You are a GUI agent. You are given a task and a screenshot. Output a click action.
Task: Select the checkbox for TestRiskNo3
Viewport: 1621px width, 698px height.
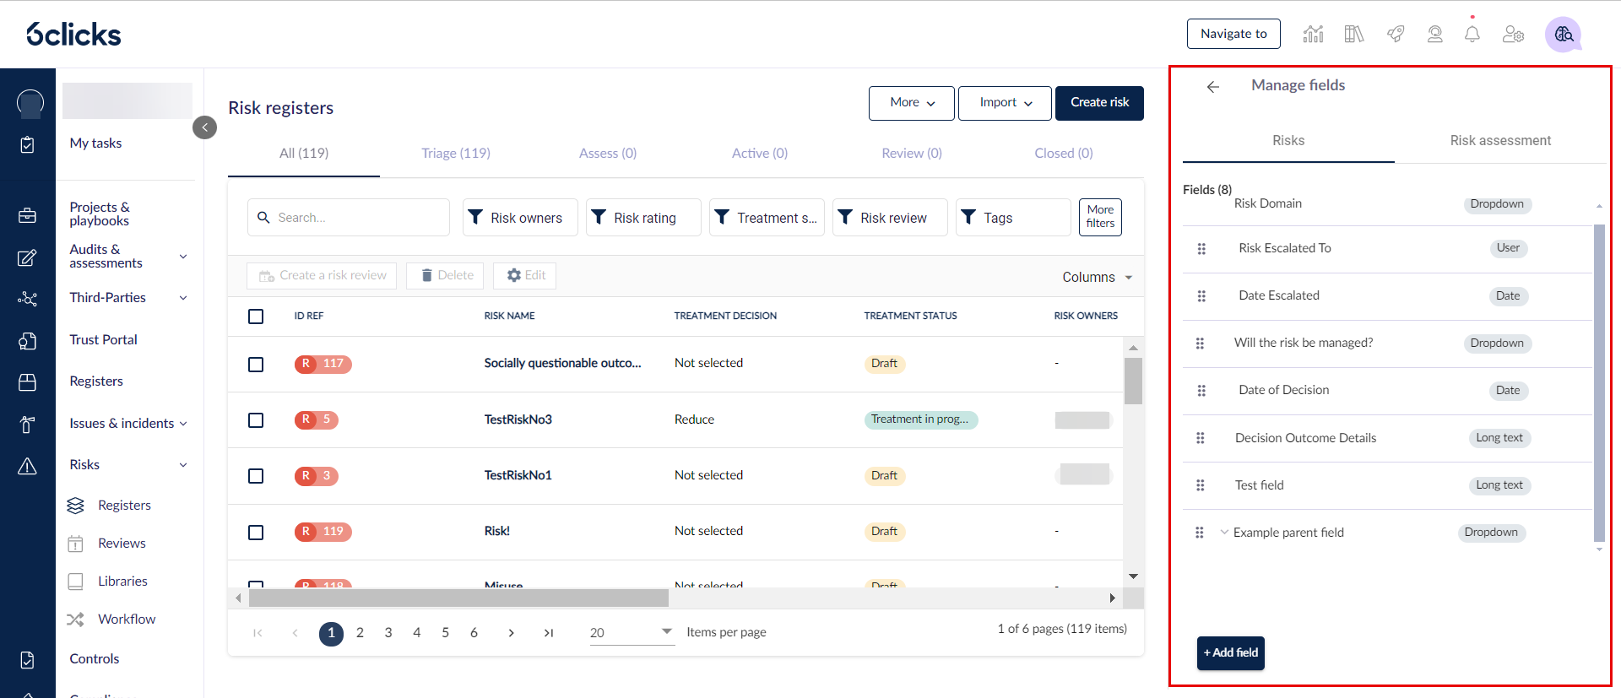coord(256,420)
